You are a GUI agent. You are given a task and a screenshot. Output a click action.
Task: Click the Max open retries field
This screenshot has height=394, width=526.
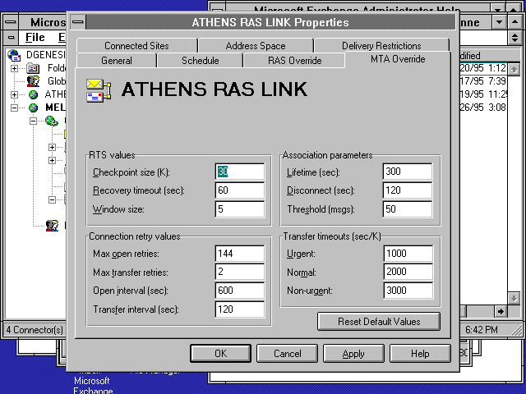(x=239, y=254)
